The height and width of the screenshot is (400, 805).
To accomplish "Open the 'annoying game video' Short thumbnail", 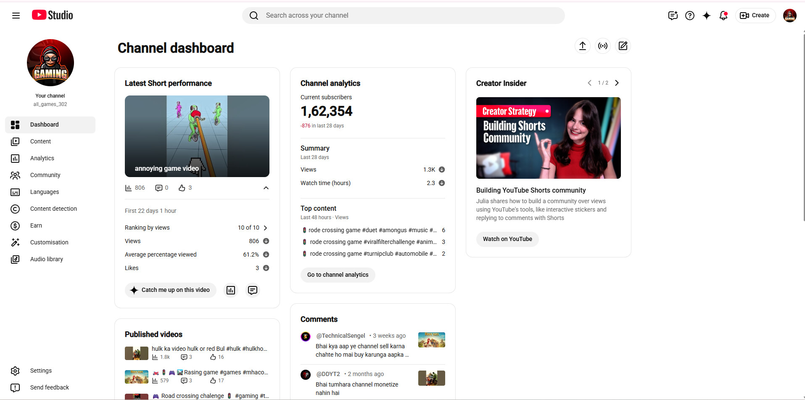I will click(x=197, y=136).
